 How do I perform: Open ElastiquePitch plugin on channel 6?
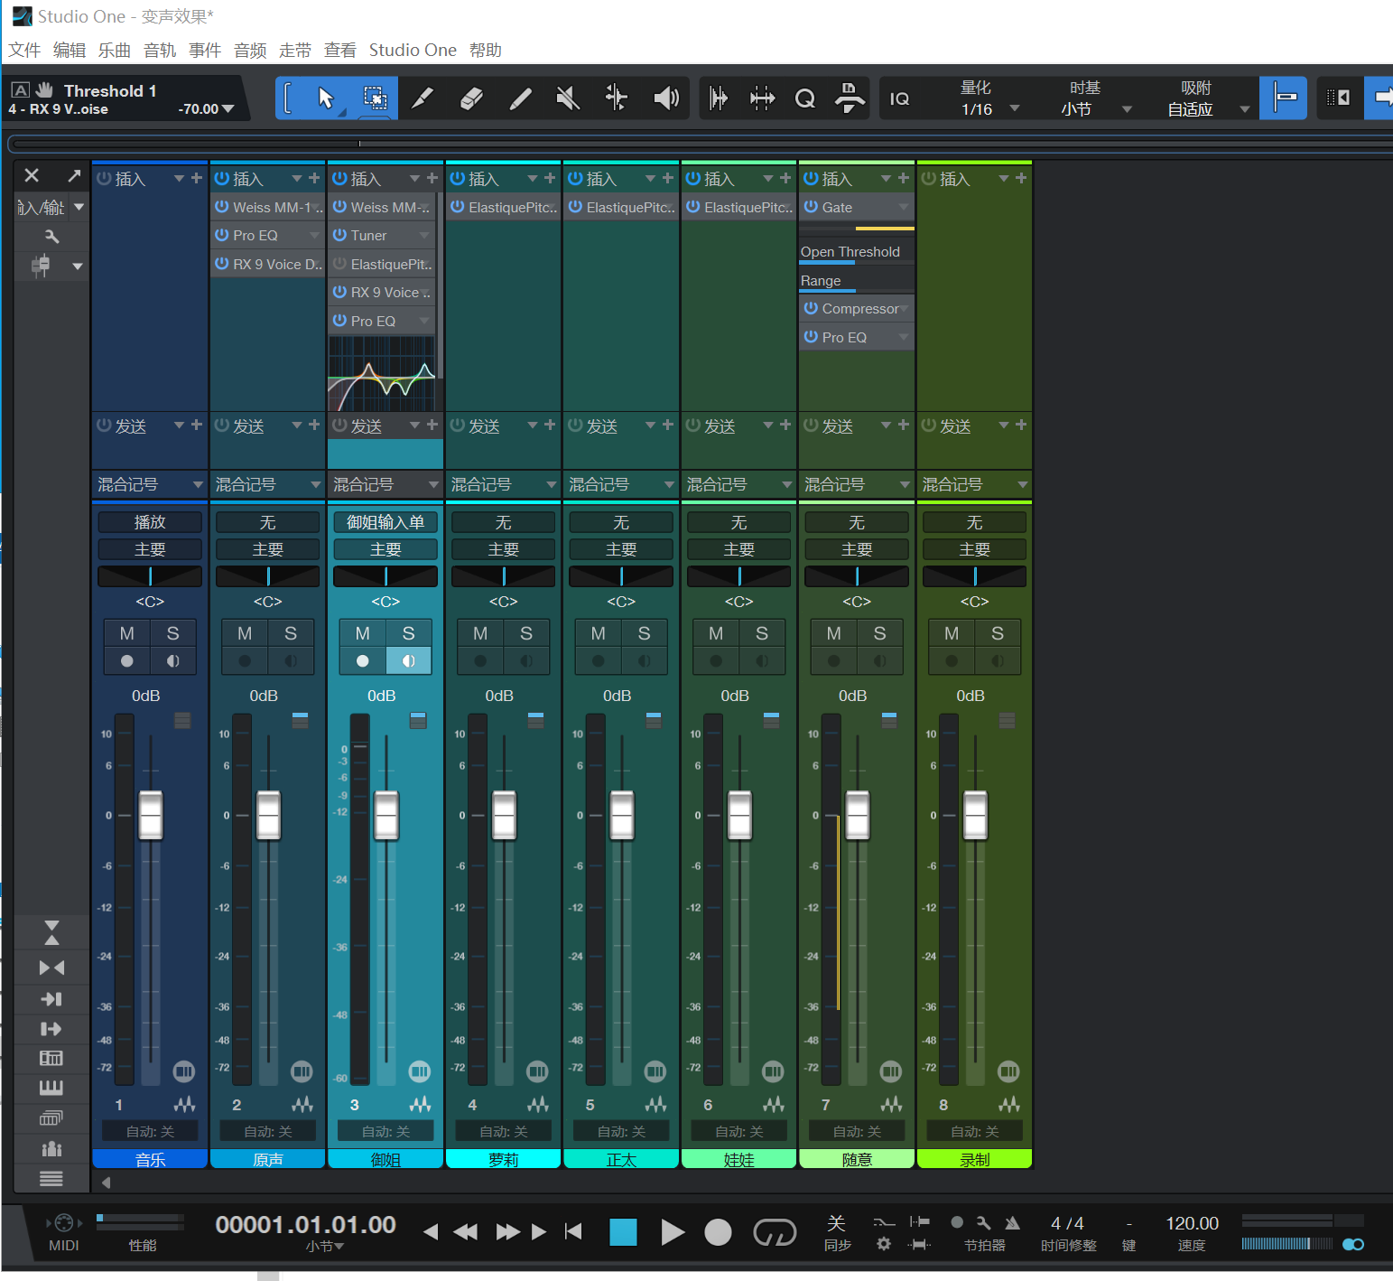[748, 207]
